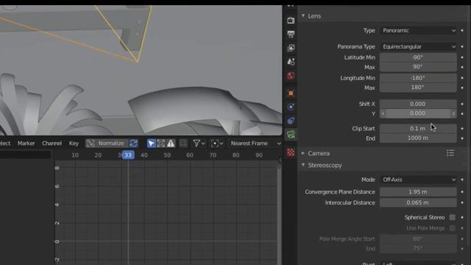
Task: Click the Convergence Plane Distance 1.95 m field
Action: 418,191
